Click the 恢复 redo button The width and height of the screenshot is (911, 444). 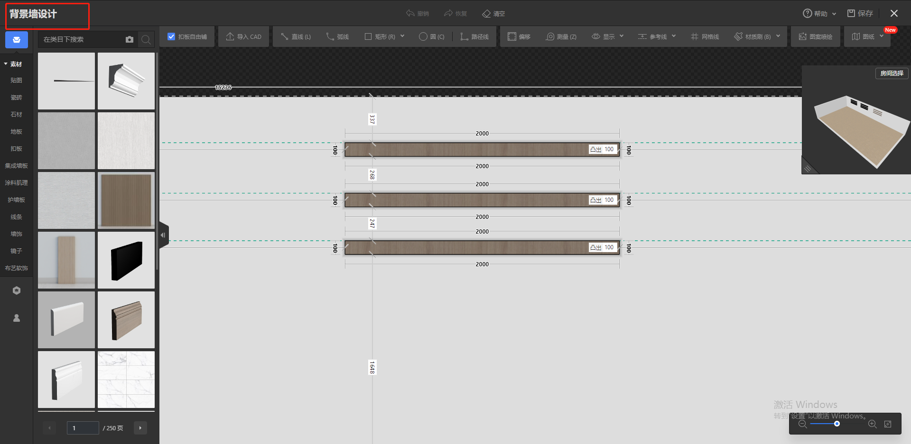455,13
